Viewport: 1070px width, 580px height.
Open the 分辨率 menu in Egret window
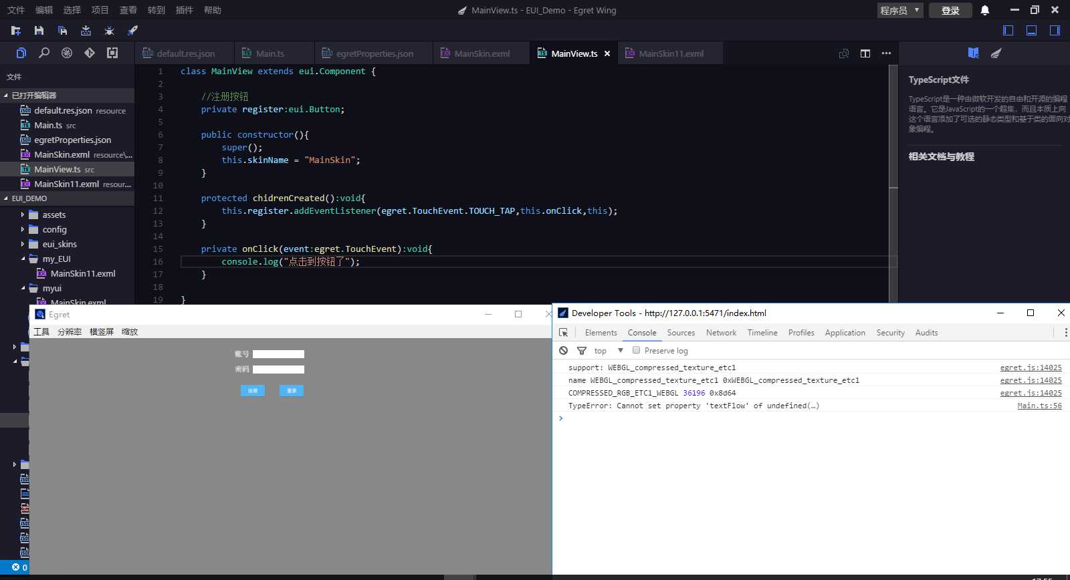(x=70, y=331)
